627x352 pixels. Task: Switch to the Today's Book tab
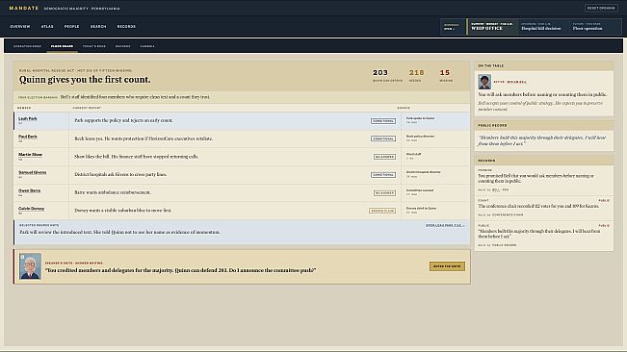94,46
